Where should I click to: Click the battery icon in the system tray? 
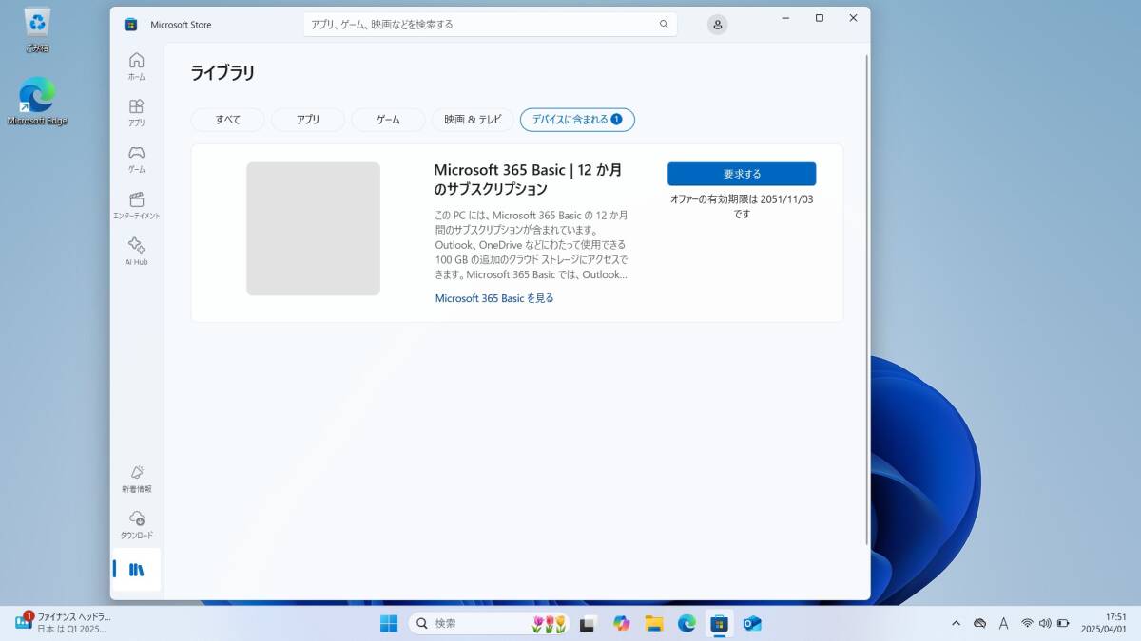pos(1064,624)
